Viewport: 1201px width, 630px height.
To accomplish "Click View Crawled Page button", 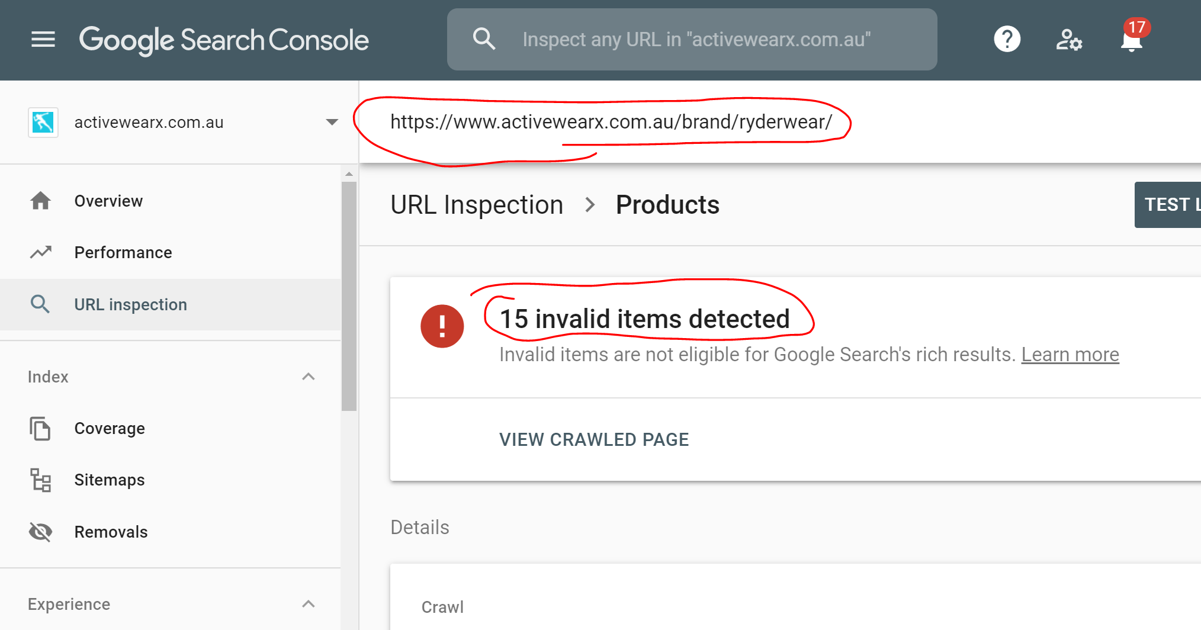I will (594, 439).
